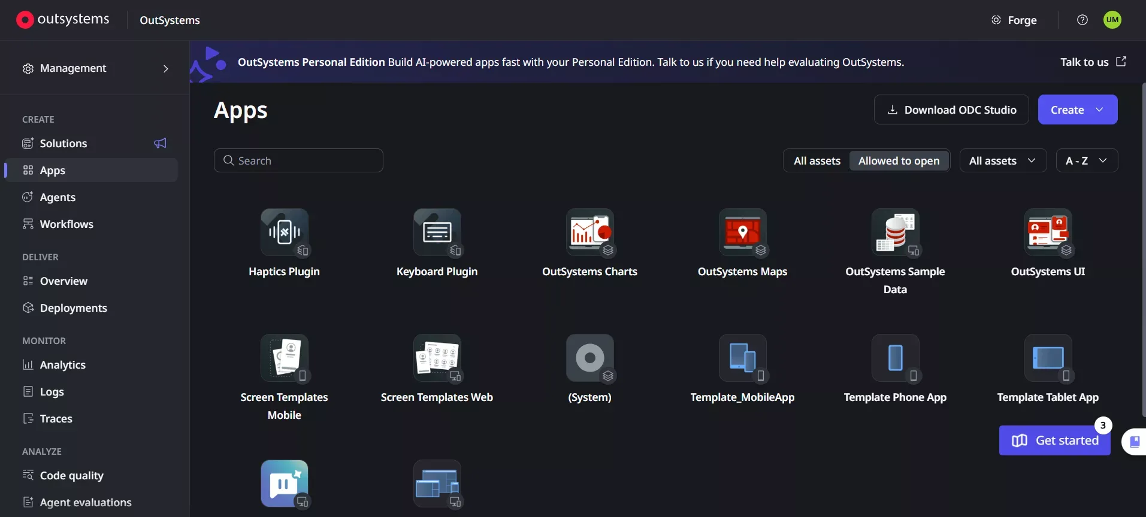Click the Template Tablet App name label
This screenshot has height=517, width=1146.
click(1048, 397)
